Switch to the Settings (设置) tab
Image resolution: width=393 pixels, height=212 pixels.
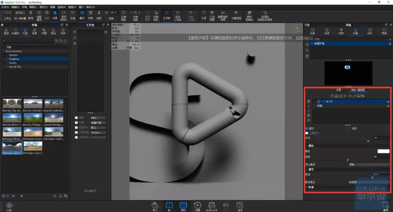pos(338,90)
